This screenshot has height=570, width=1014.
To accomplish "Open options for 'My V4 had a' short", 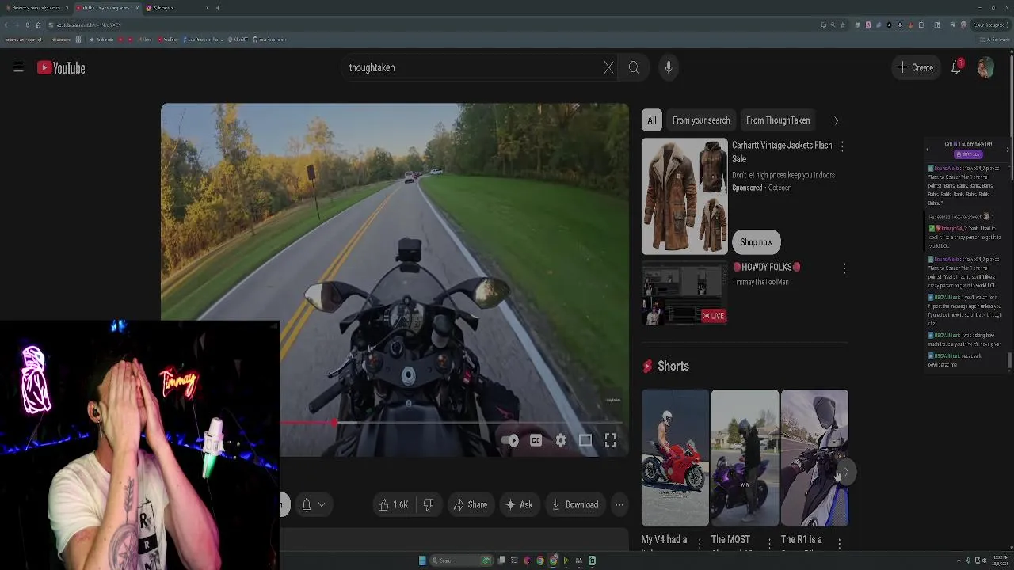I will (x=699, y=543).
